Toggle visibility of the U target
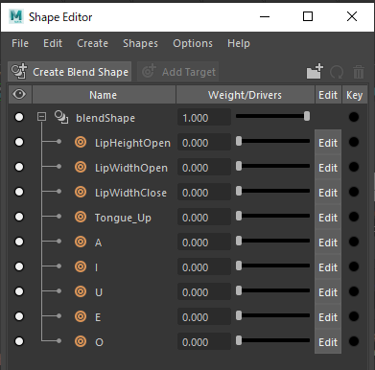The width and height of the screenshot is (375, 370). point(19,291)
